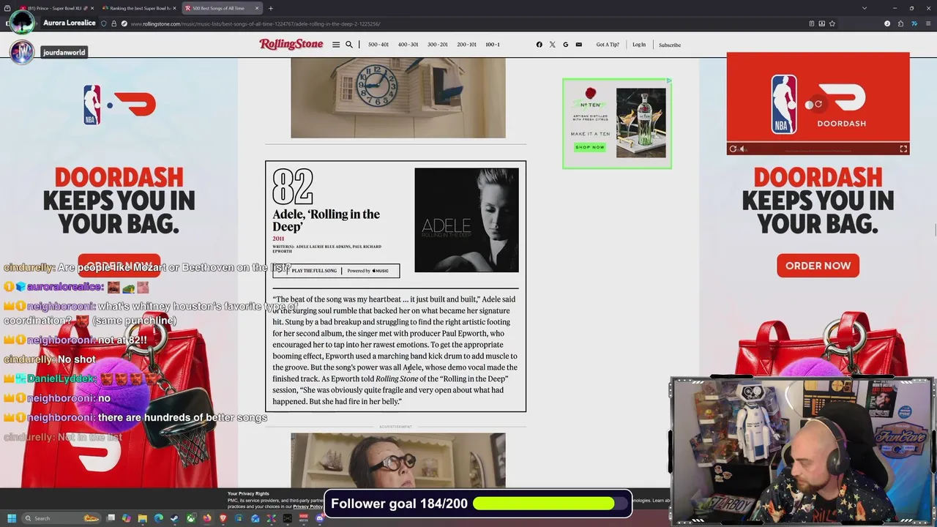Screen dimensions: 937x527
Task: Replay the DoorDash video ad
Action: click(733, 149)
